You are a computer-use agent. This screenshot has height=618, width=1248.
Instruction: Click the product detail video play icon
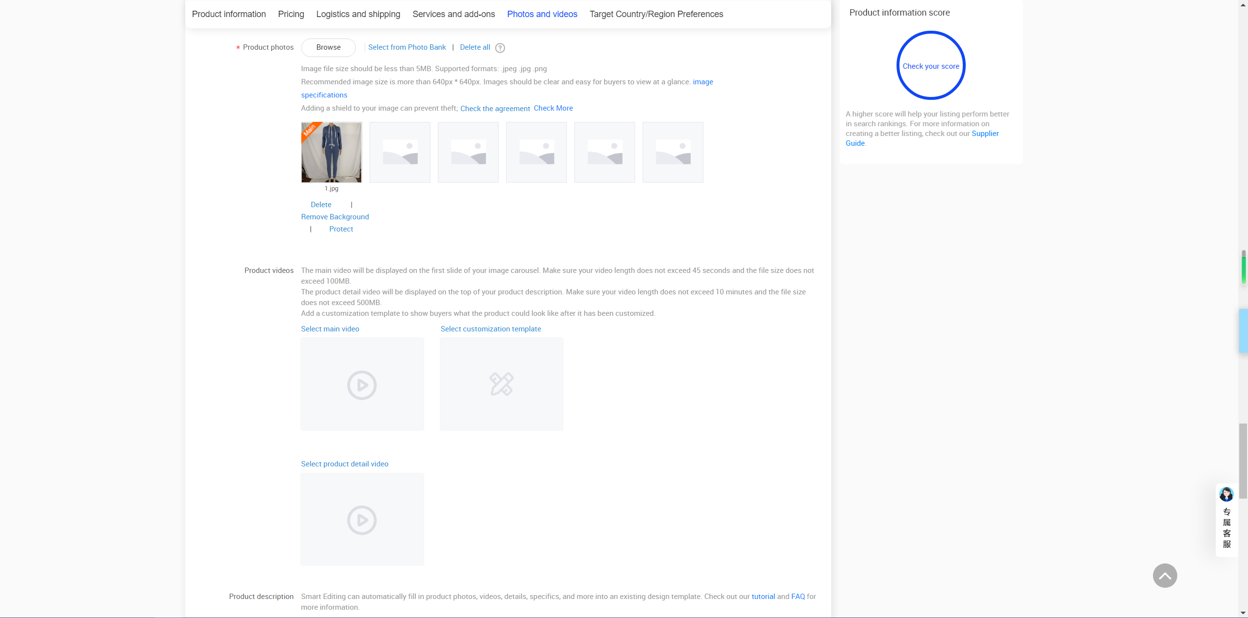click(362, 520)
